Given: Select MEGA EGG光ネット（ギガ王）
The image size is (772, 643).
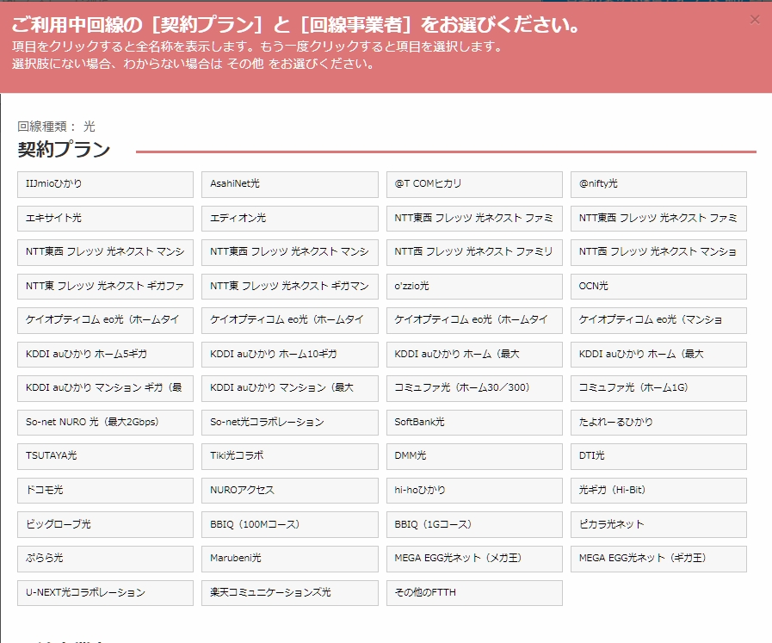Looking at the screenshot, I should (x=658, y=559).
